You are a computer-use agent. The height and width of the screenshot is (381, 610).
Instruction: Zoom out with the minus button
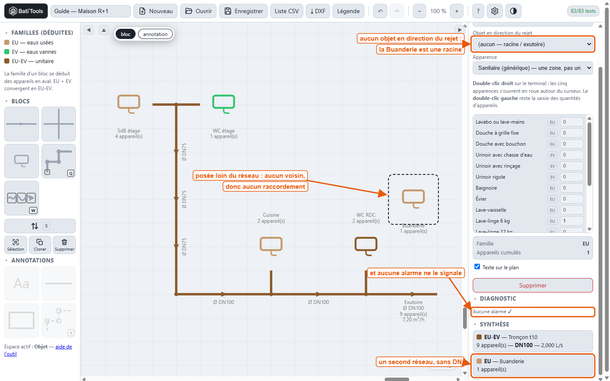click(x=419, y=11)
